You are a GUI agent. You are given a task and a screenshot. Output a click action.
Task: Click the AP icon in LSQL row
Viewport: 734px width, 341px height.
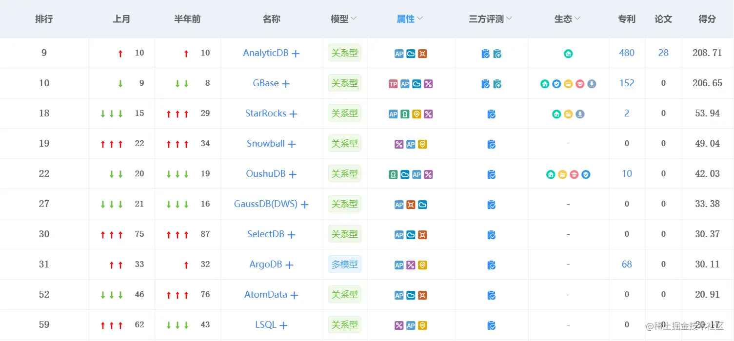[x=411, y=325]
